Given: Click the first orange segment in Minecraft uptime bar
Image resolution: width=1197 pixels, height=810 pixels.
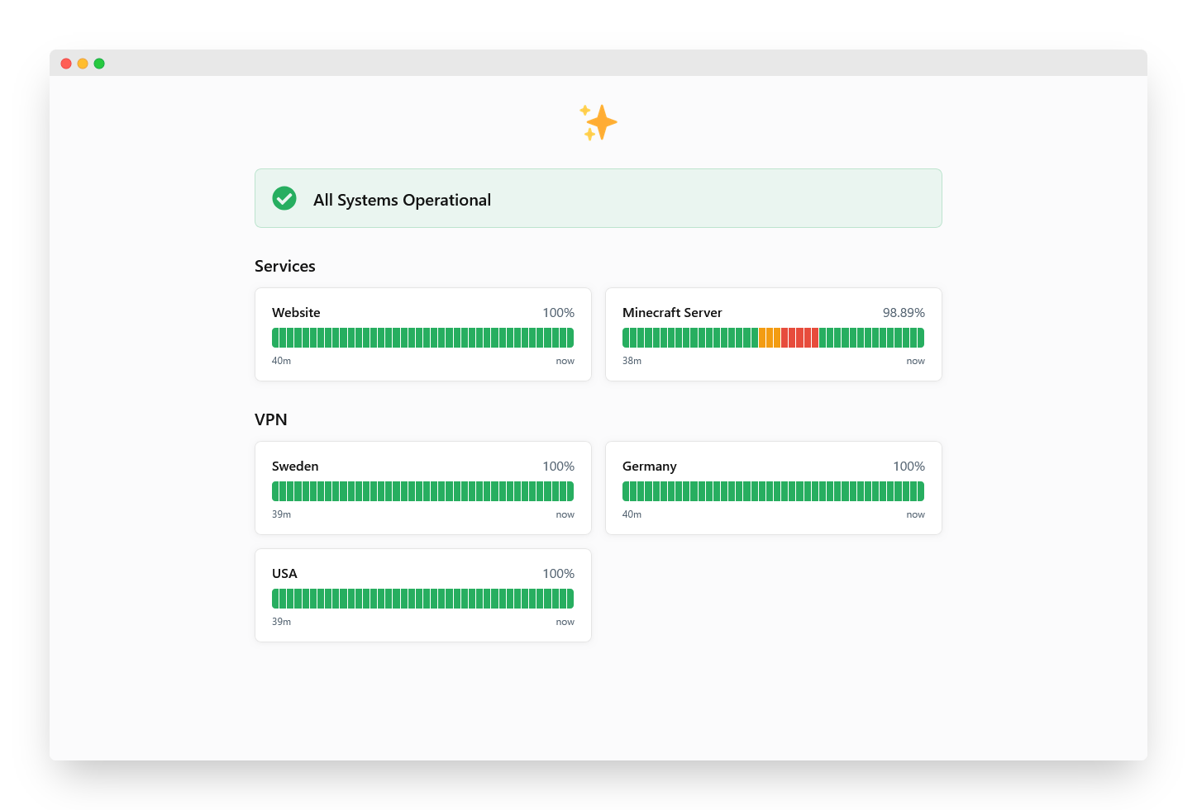Looking at the screenshot, I should click(x=762, y=338).
